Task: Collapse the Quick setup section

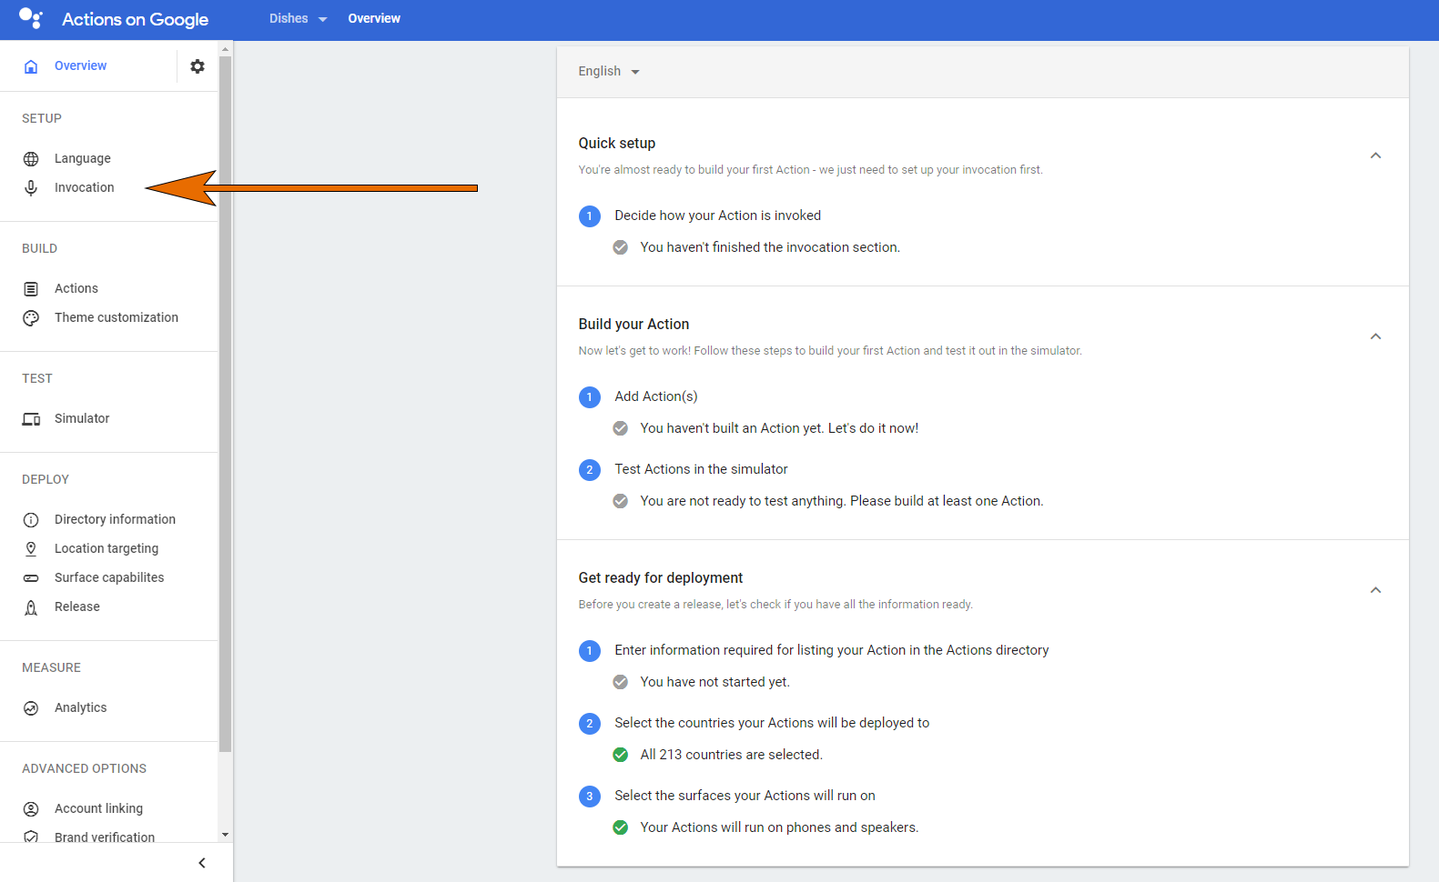Action: click(1375, 155)
